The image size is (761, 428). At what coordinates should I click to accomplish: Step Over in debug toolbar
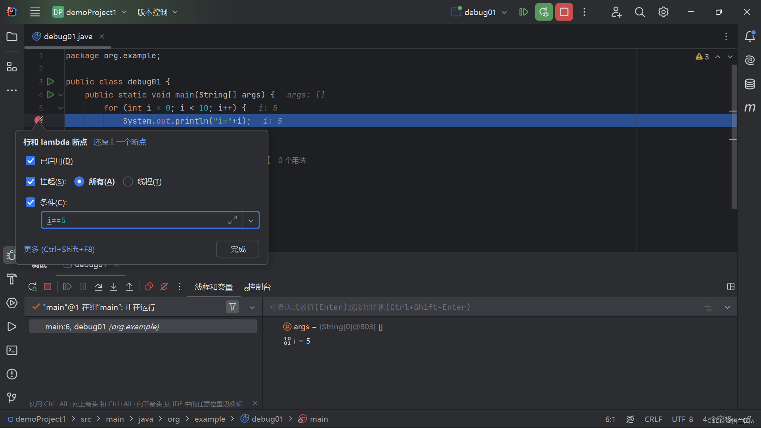click(x=98, y=287)
